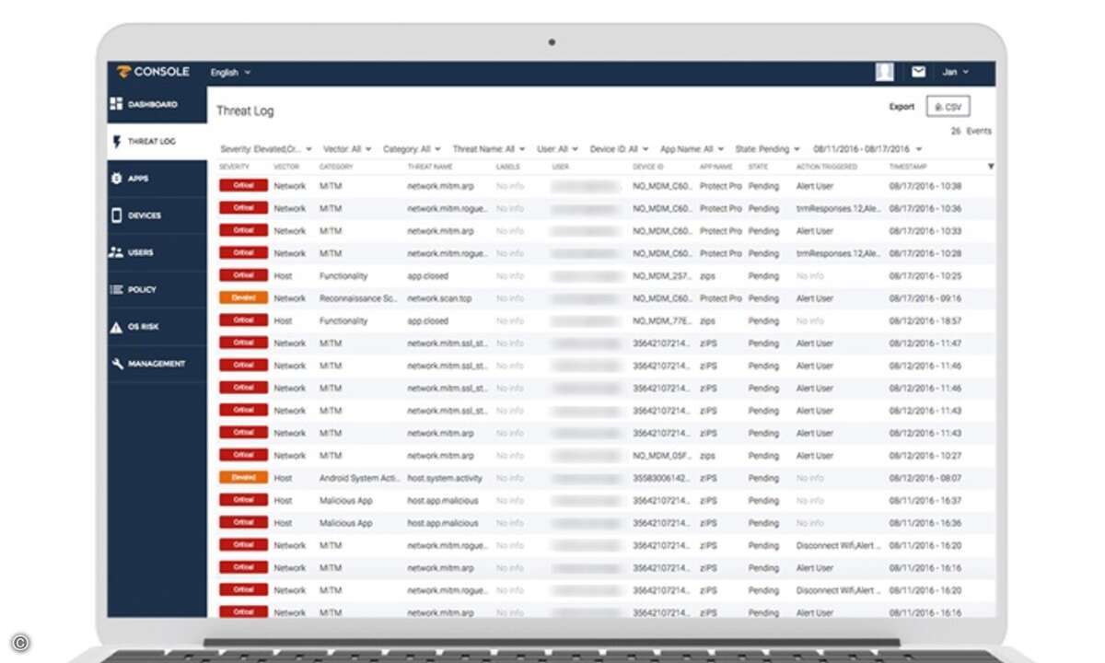The width and height of the screenshot is (1105, 663).
Task: Sort by the SEVERITY column header
Action: (x=234, y=167)
